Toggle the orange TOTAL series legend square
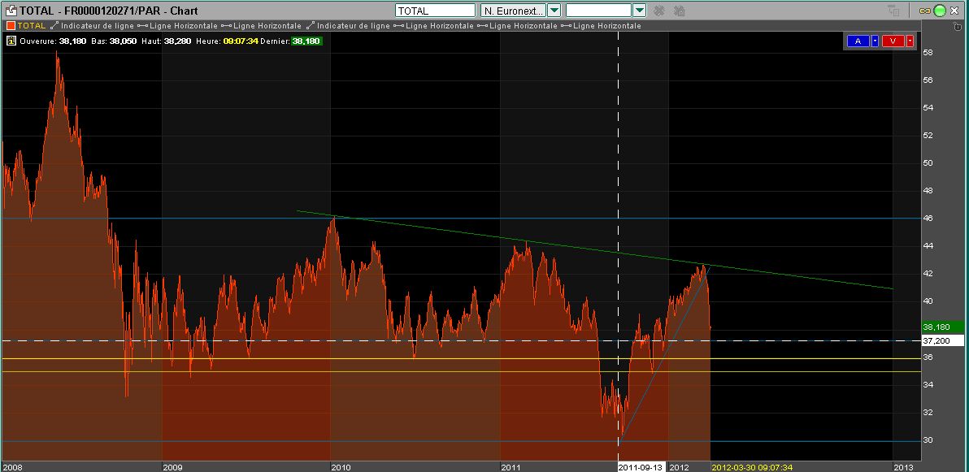Image resolution: width=969 pixels, height=472 pixels. pyautogui.click(x=11, y=26)
